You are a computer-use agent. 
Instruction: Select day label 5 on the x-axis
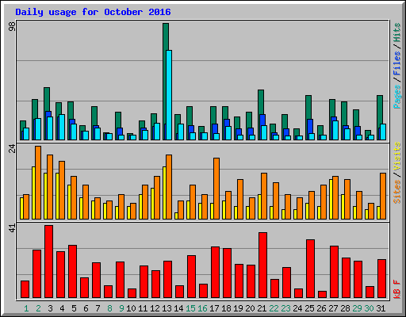(74, 308)
